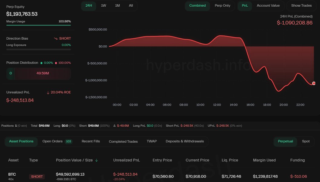The height and width of the screenshot is (182, 320).
Task: Click the -699.3161 BTC size text
Action: coord(66,179)
